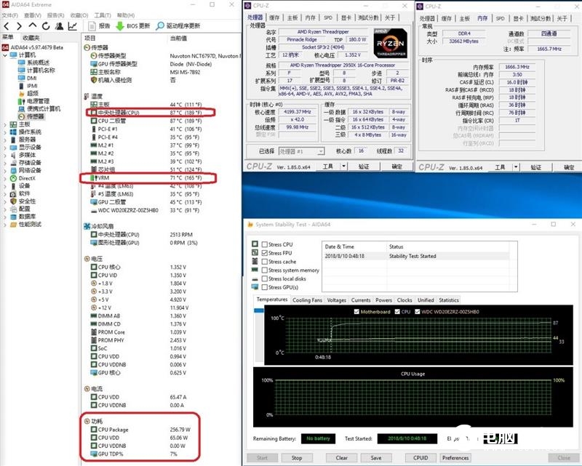Click the AIDA64 back navigation arrow
Image resolution: width=582 pixels, height=466 pixels.
coord(6,25)
